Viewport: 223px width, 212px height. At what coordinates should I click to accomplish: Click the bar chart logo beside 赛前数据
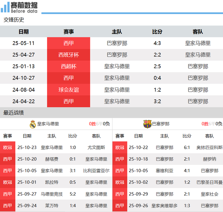tap(5, 7)
